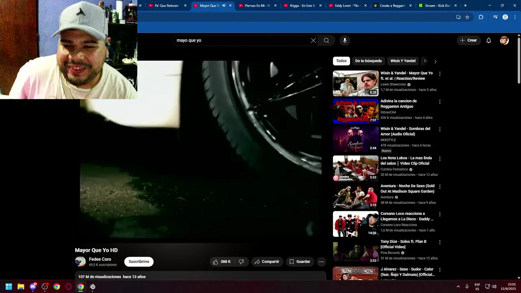Screen dimensions: 521x293
Task: Open Wisin & Yandel Reaction/Review thumbnail
Action: (356, 83)
